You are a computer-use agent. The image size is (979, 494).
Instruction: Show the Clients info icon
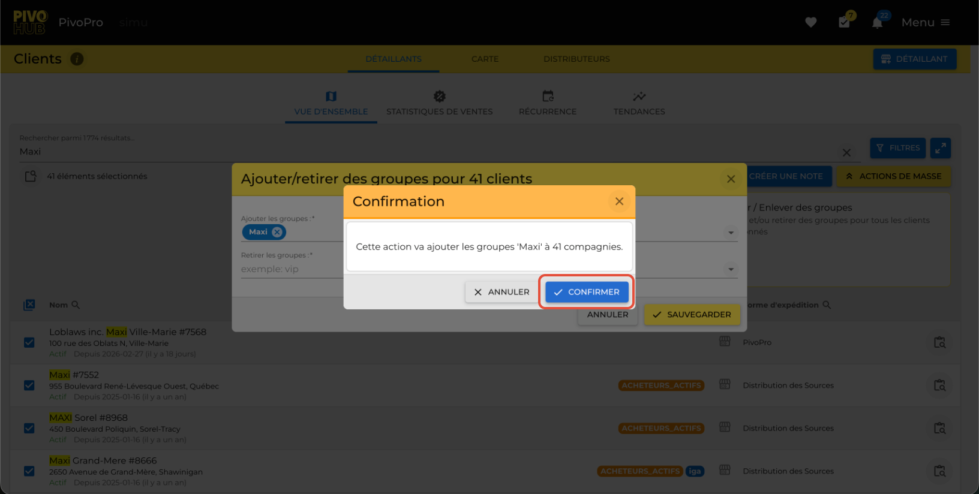pos(77,59)
